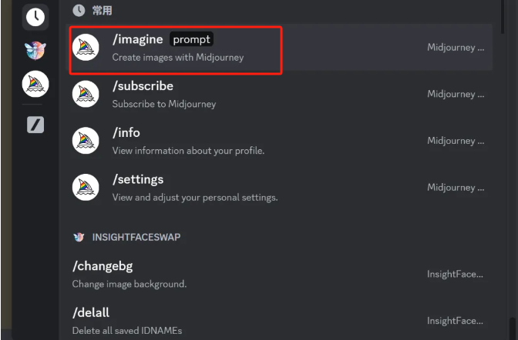
Task: Choose the /imagine command
Action: click(x=279, y=48)
